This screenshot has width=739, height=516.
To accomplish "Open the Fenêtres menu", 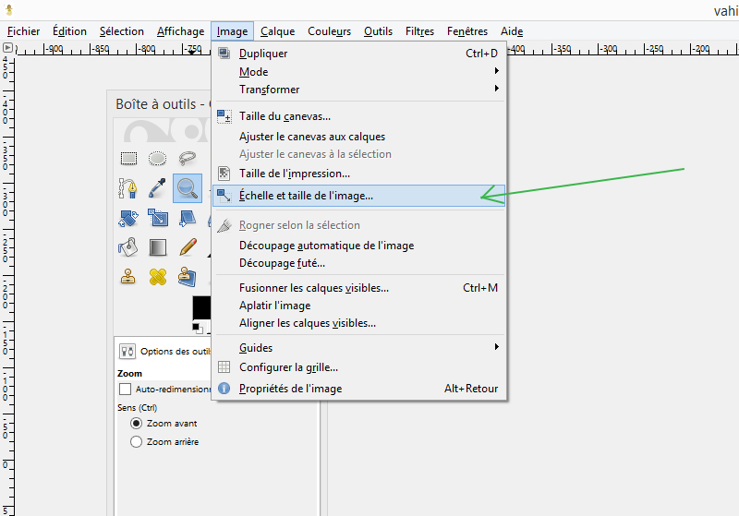I will pos(467,31).
